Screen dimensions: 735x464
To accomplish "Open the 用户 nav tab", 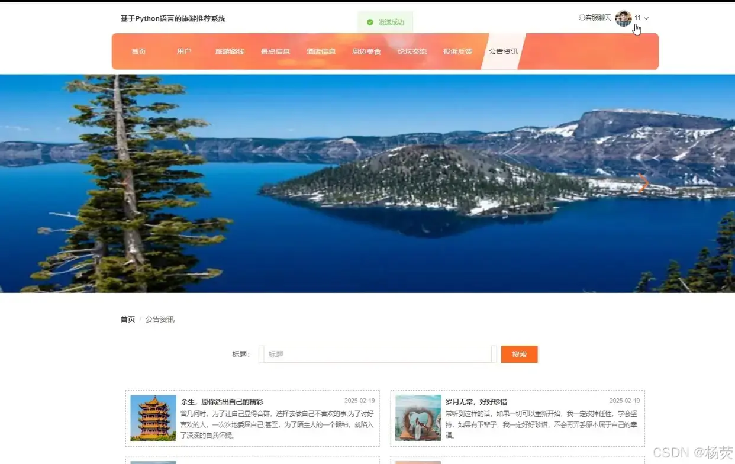I will [x=184, y=51].
